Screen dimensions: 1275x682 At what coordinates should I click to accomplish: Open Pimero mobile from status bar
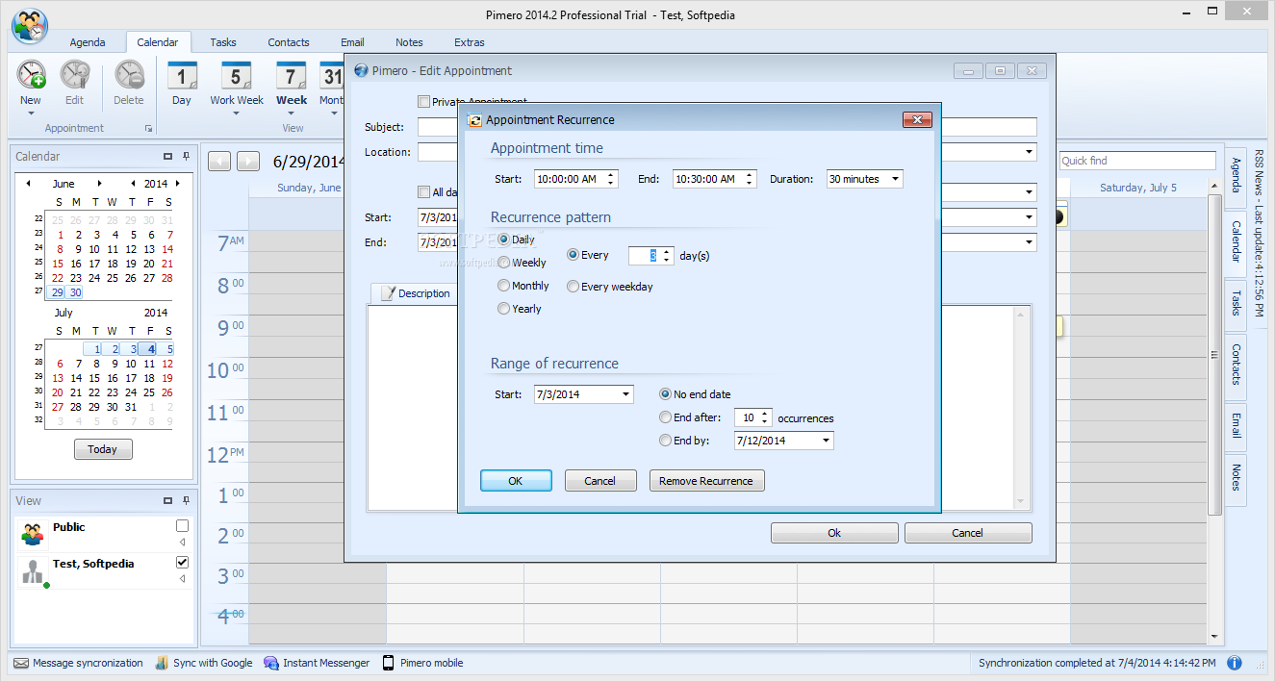(x=422, y=663)
